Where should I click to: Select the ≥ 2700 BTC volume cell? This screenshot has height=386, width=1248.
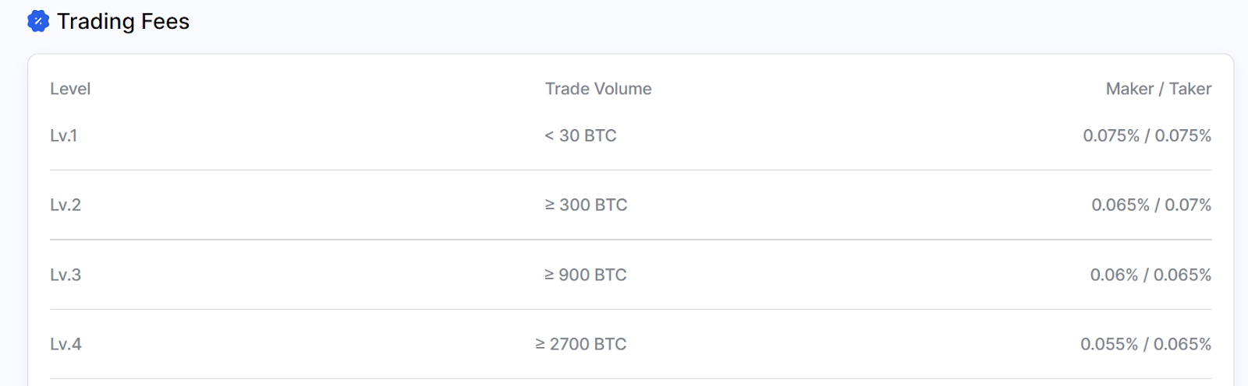coord(581,344)
